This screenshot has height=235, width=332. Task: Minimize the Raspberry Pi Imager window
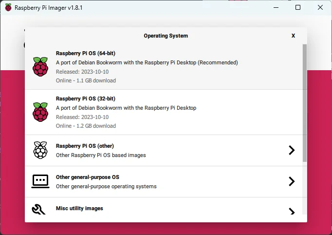click(x=276, y=8)
